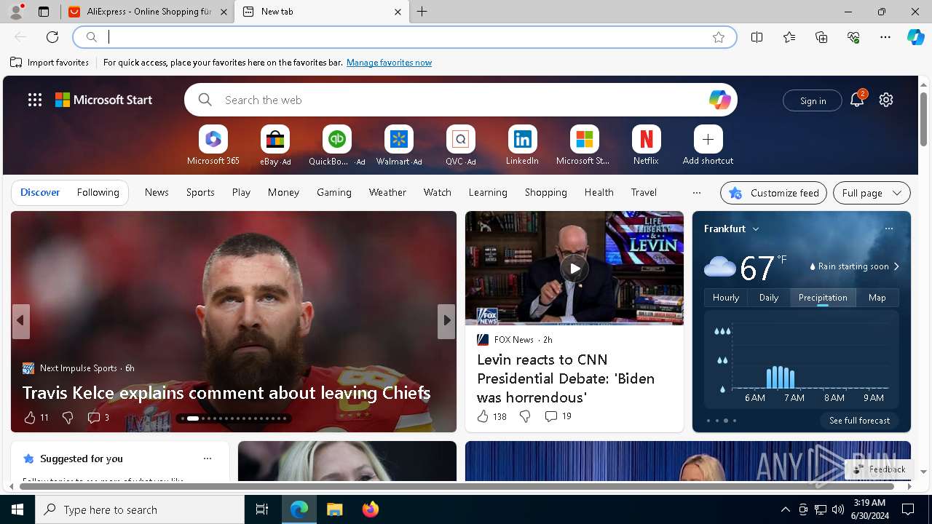This screenshot has height=524, width=932.
Task: Open tab actions menu
Action: point(44,12)
